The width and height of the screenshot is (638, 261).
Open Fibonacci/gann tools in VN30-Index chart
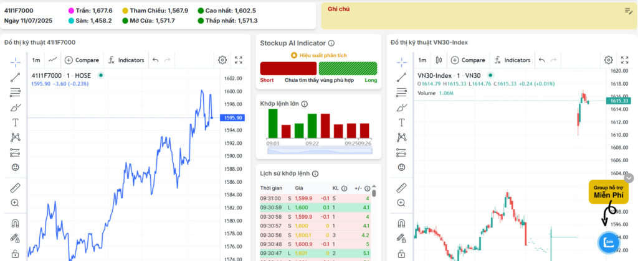click(402, 93)
